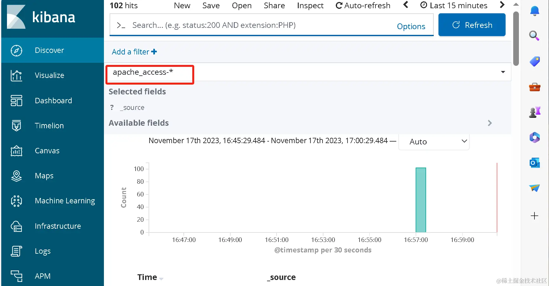Image resolution: width=549 pixels, height=286 pixels.
Task: Click the APM icon
Action: 16,276
